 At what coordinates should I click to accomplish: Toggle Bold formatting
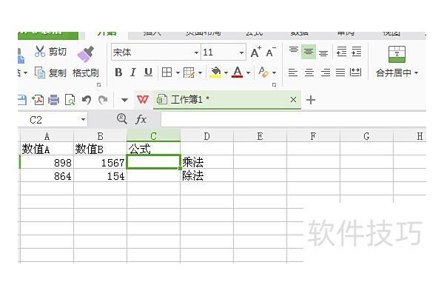point(118,73)
